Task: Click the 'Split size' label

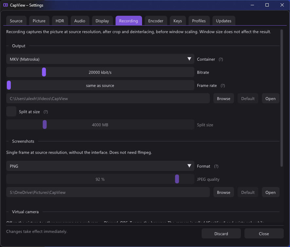Action: (x=205, y=125)
